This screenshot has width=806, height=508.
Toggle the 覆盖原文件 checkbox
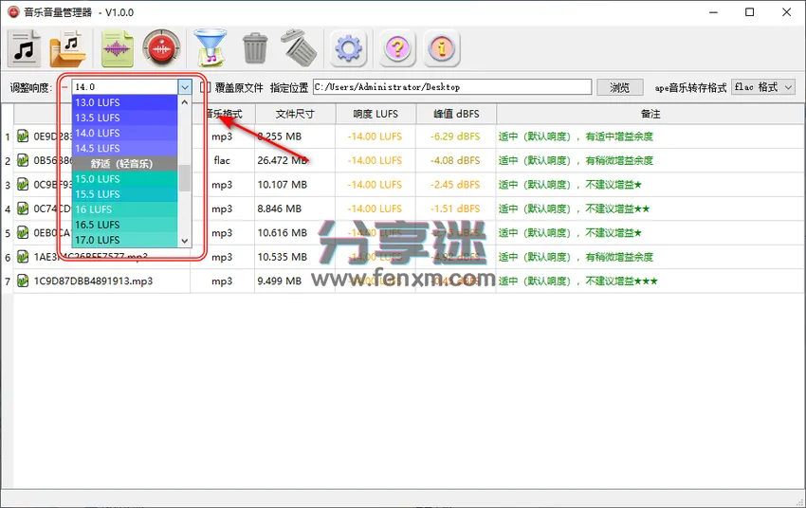(205, 87)
